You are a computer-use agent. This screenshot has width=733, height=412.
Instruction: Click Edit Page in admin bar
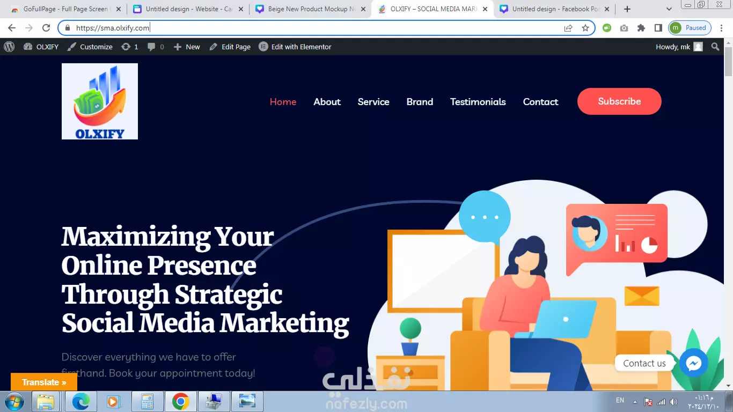[230, 47]
